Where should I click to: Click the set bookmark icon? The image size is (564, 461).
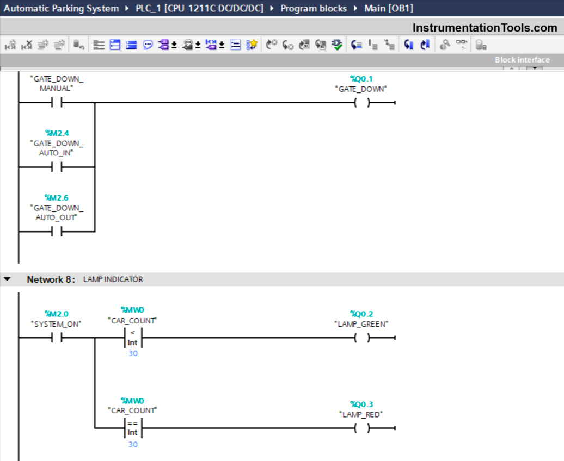(x=409, y=45)
